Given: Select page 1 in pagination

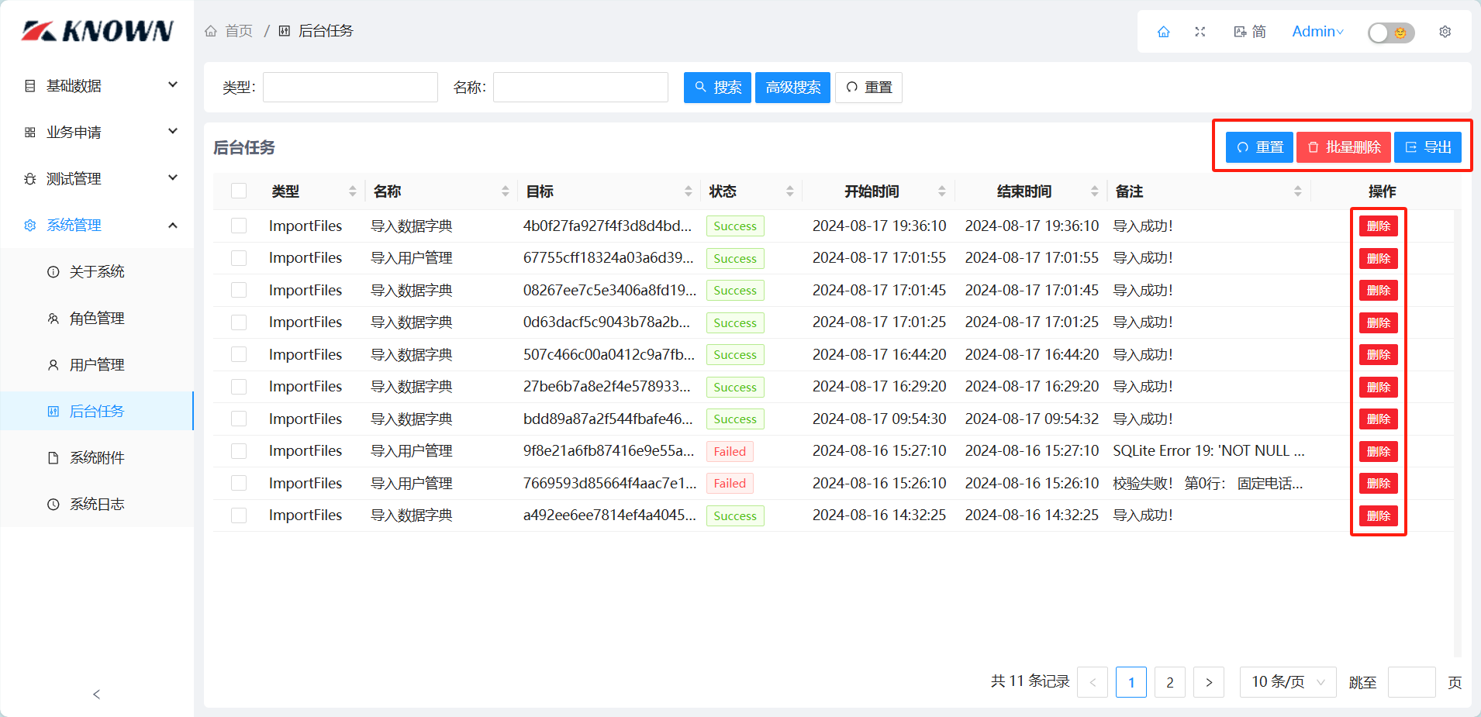Looking at the screenshot, I should click(1131, 682).
